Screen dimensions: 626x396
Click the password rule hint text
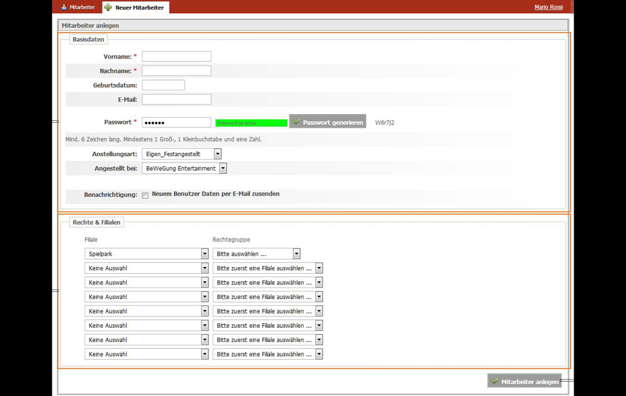pos(163,140)
